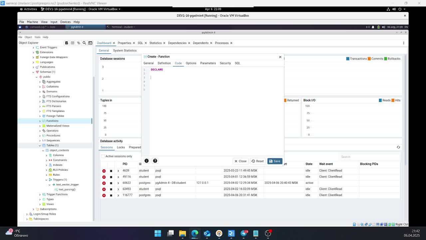This screenshot has width=426, height=240.
Task: Open PSQL Tool terminal icon
Action: [x=90, y=43]
